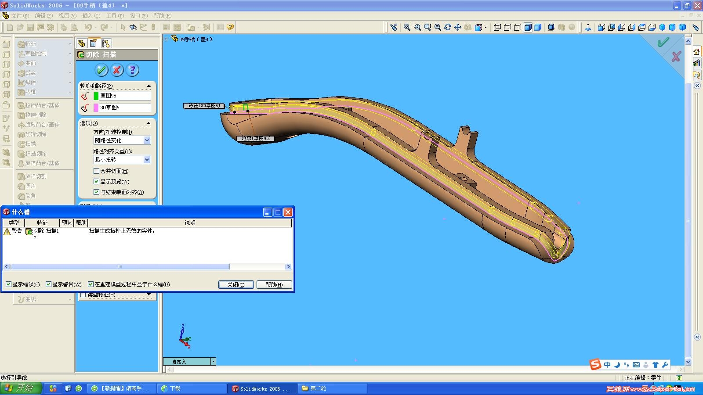The image size is (703, 395).
Task: Click the Previous View icon
Action: tap(394, 27)
